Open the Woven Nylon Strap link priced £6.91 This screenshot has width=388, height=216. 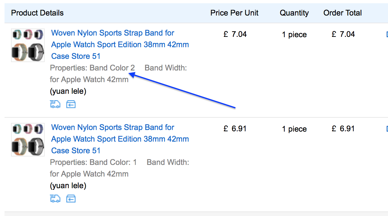point(120,139)
